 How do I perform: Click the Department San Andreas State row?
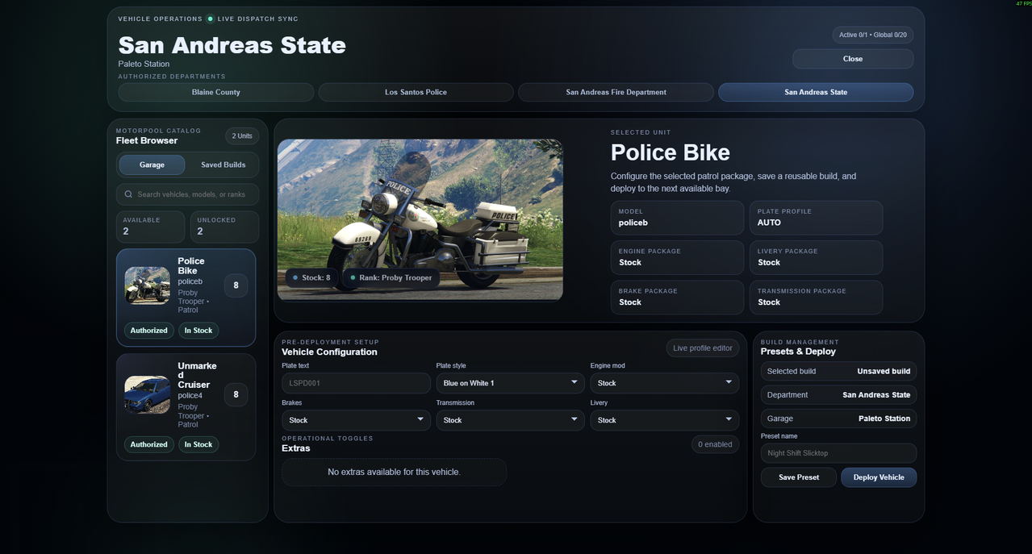tap(838, 395)
